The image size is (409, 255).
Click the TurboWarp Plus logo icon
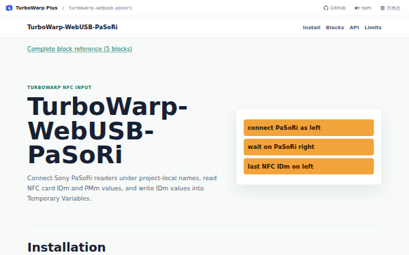click(x=9, y=8)
